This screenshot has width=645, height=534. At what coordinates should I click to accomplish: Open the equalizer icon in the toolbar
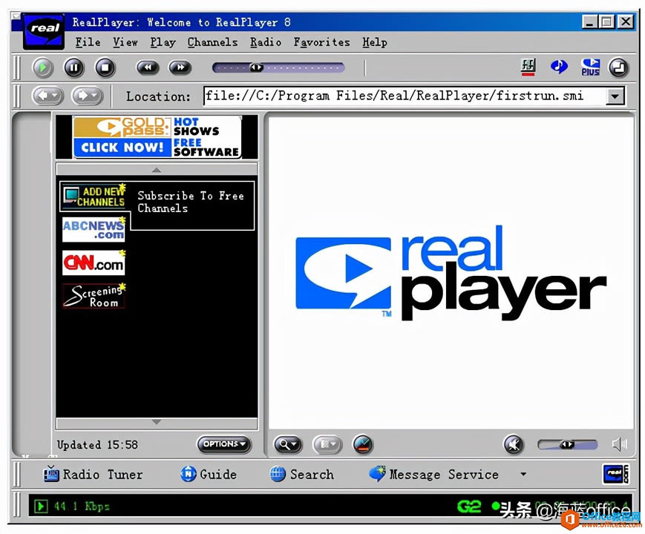[x=528, y=67]
